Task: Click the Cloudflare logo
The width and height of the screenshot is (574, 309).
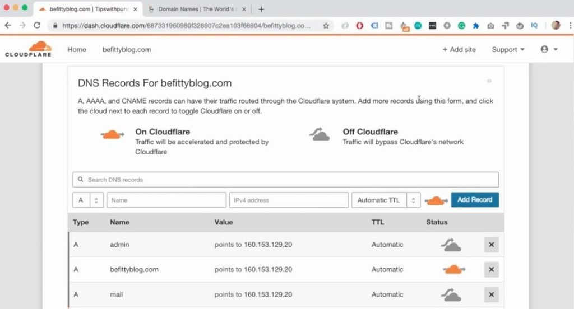Action: coord(28,49)
